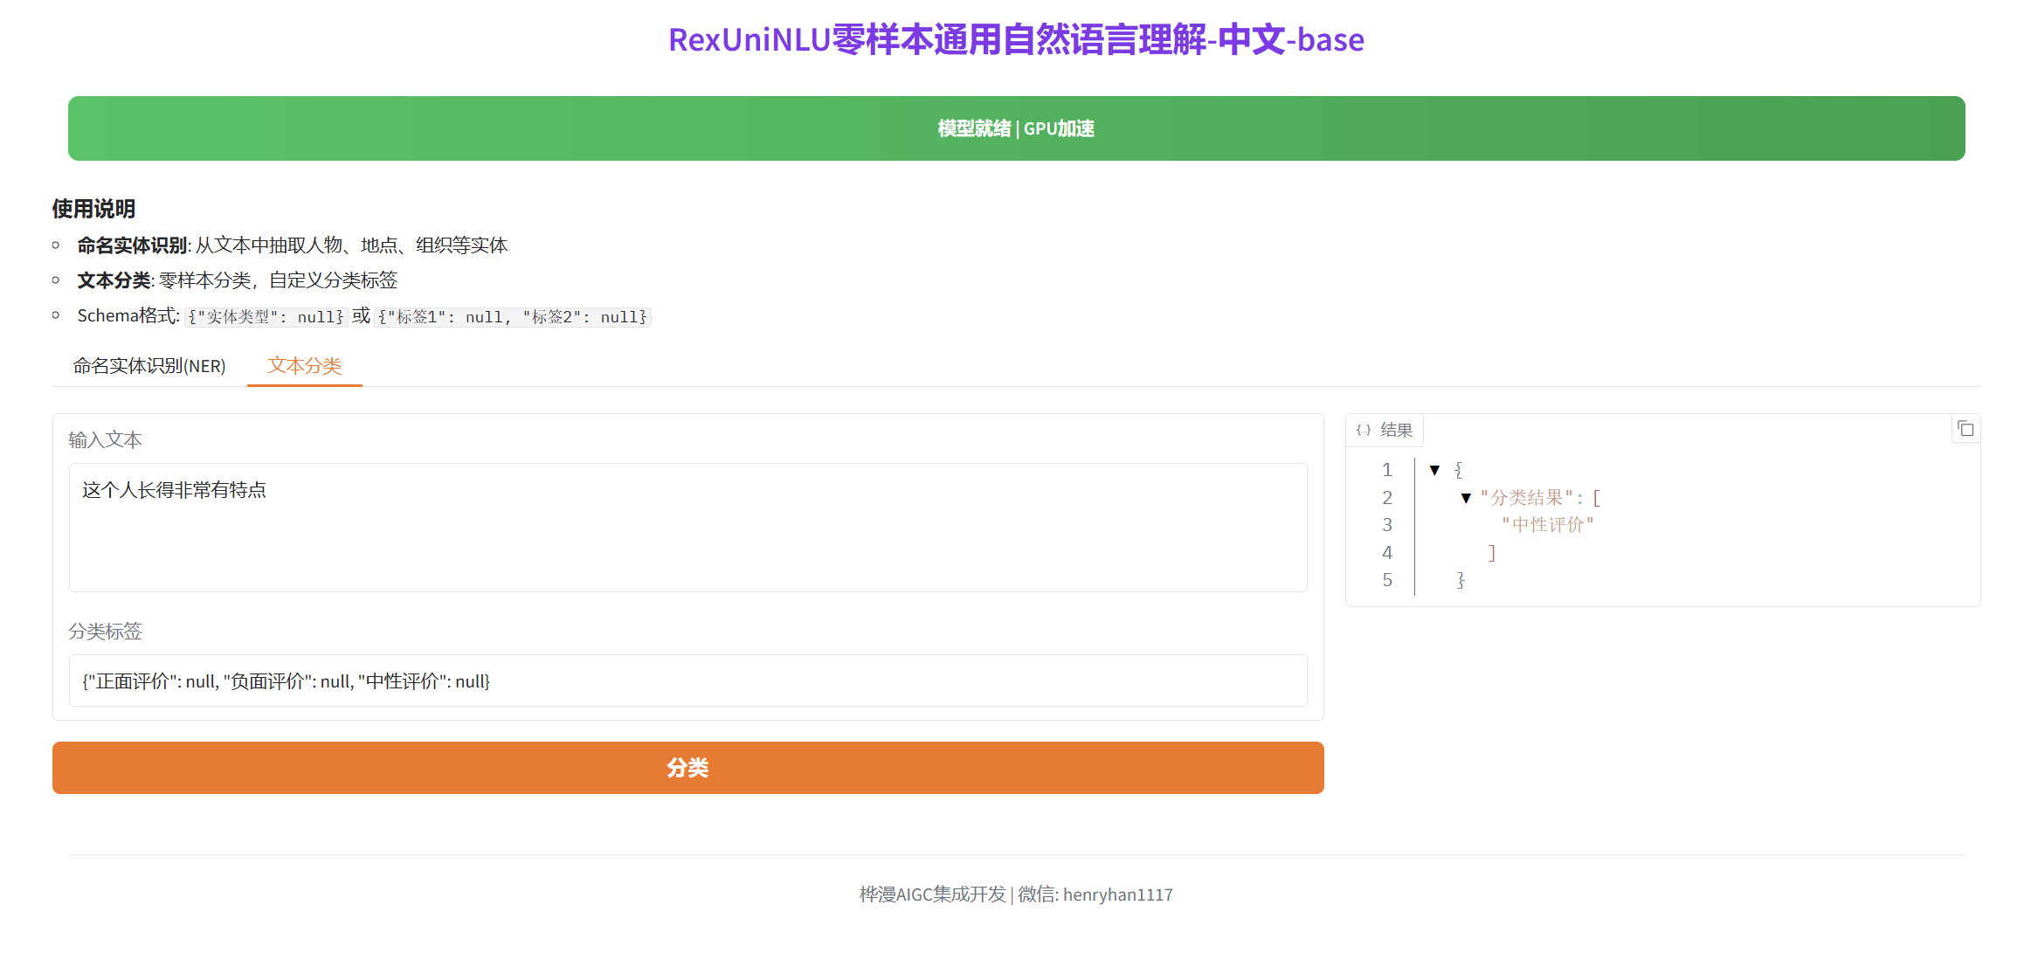Click the footer text with henryhan1117
Screen dimensions: 2031x967
[x=1017, y=894]
